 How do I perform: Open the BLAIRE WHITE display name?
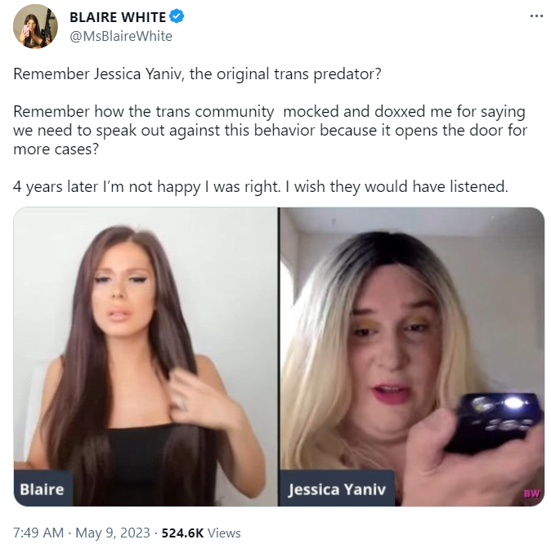(118, 17)
